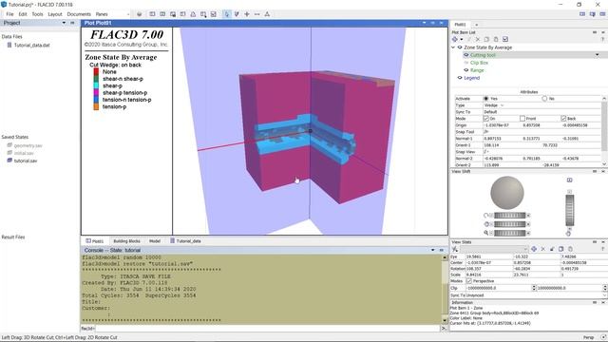
Task: Switch to the Building Blocks tab
Action: (x=126, y=240)
